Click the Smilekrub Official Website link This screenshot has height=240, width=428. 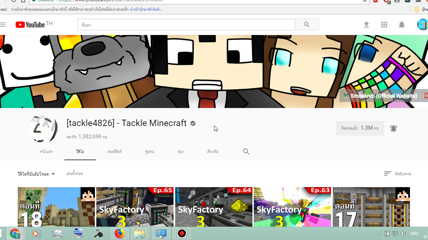coord(383,96)
